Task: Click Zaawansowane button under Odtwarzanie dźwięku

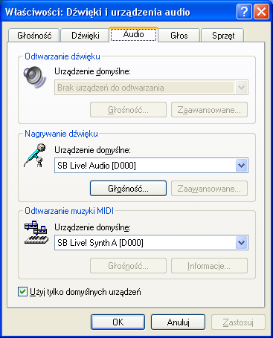Action: [x=209, y=110]
